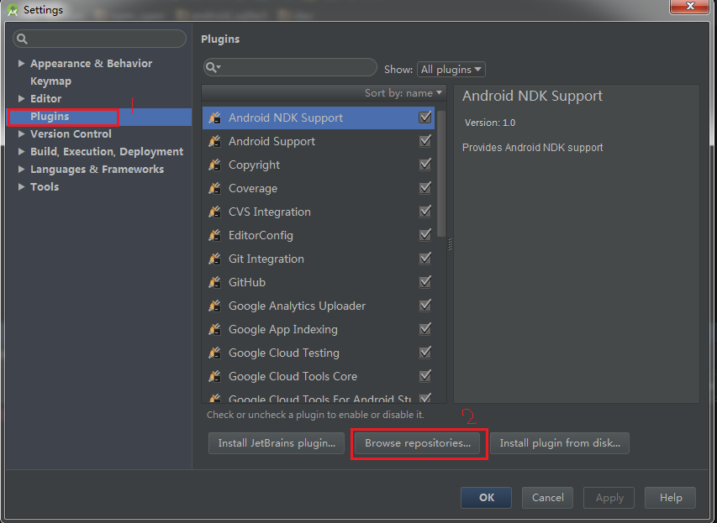Select Keymap in the settings tree
This screenshot has width=717, height=523.
[x=50, y=81]
